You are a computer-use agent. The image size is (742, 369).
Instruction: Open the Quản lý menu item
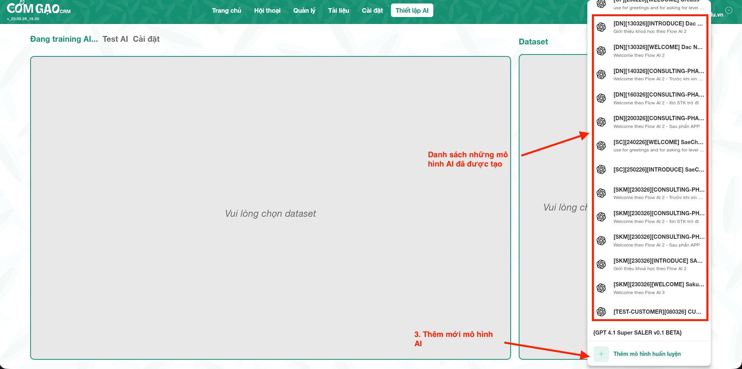click(304, 10)
